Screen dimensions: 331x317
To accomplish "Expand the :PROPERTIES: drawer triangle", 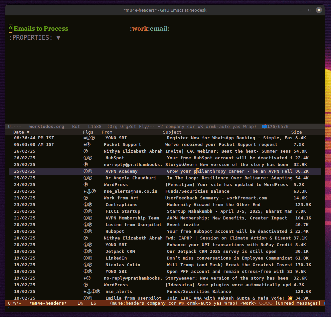I will point(58,38).
